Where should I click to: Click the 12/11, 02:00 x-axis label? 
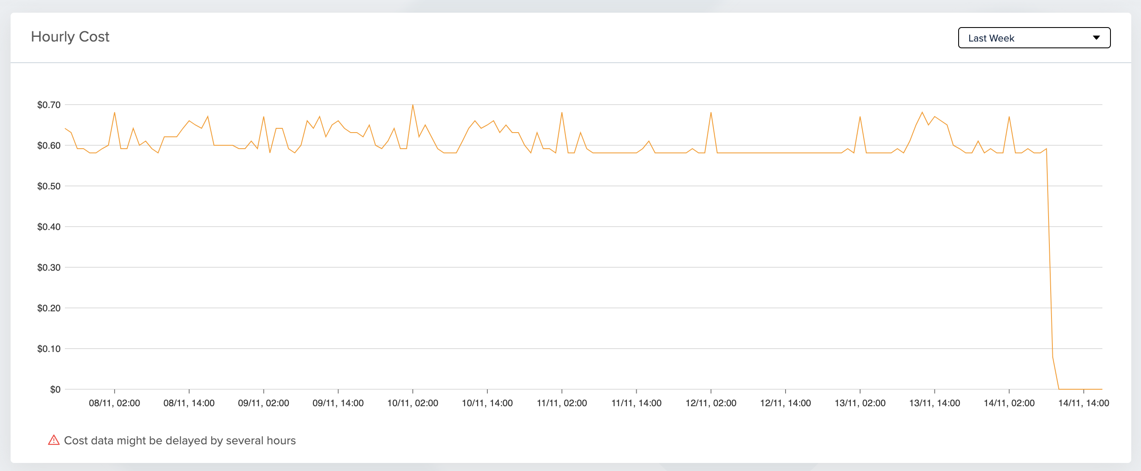pyautogui.click(x=710, y=403)
